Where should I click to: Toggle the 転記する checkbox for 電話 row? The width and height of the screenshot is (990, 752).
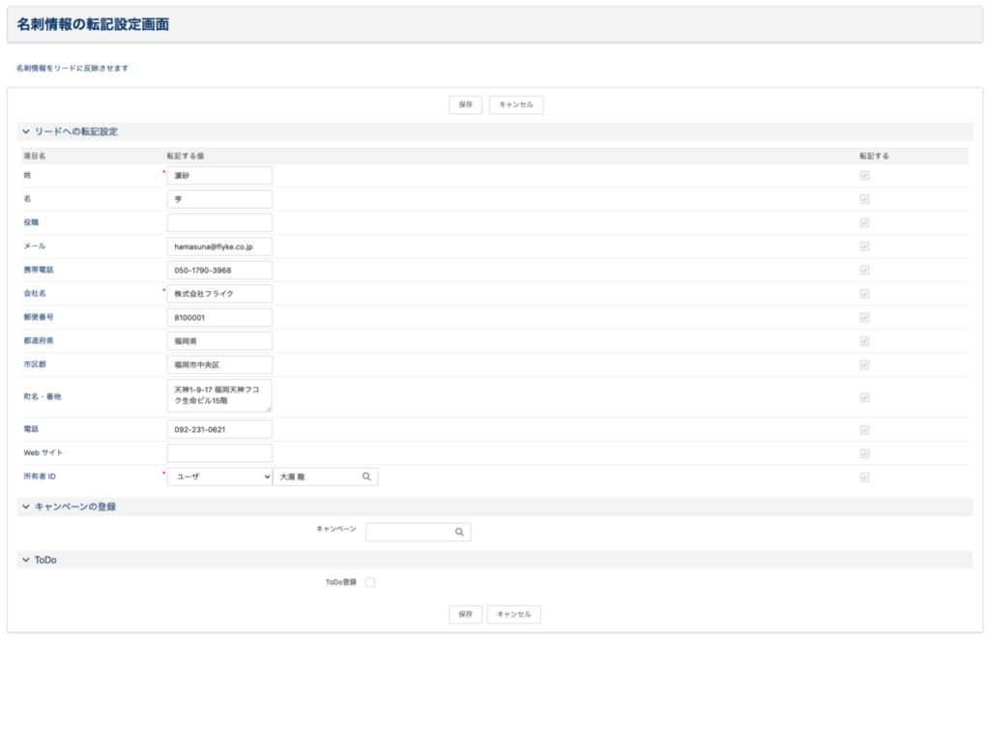[x=864, y=430]
